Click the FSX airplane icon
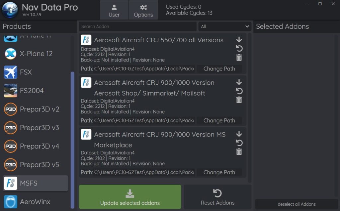The height and width of the screenshot is (211, 340). point(10,72)
